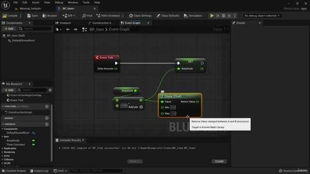Select the Amplitude variable
Screen dimensions: 310x174
(x=13, y=141)
